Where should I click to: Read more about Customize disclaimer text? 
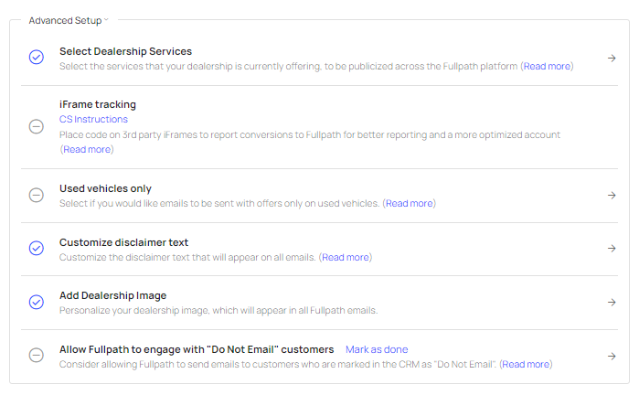click(346, 257)
